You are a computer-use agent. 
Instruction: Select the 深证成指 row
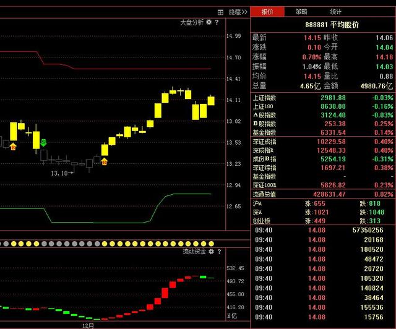point(323,142)
